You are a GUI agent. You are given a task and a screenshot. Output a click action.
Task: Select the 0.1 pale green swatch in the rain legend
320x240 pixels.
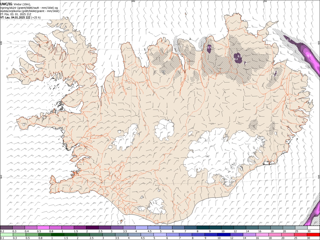point(6,234)
